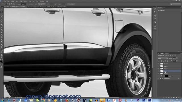This screenshot has height=102, width=182.
Task: Hide the Layer 4 layer via eye icon
Action: [x=158, y=64]
